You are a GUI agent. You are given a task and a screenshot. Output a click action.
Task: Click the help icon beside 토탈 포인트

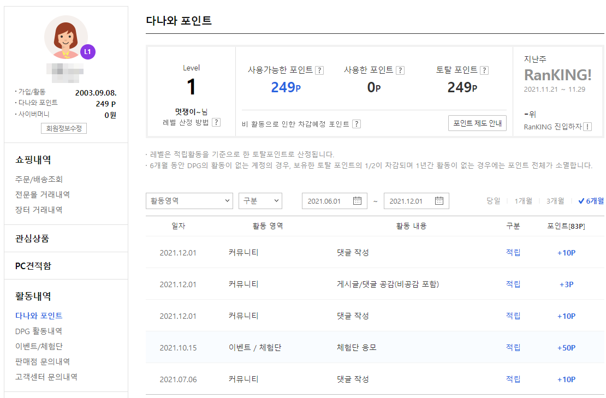pos(484,70)
